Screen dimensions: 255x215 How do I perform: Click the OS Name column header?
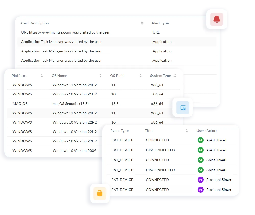59,76
